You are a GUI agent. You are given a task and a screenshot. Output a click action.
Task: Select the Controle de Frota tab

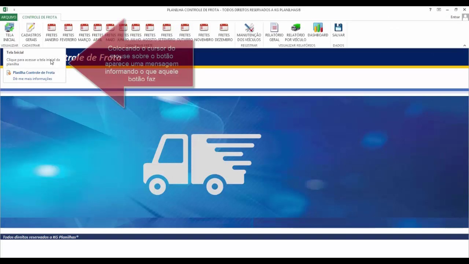pos(40,17)
